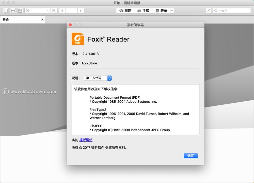The width and height of the screenshot is (254, 183).
Task: Close the 福昕阅读器 about dialog
Action: click(70, 25)
